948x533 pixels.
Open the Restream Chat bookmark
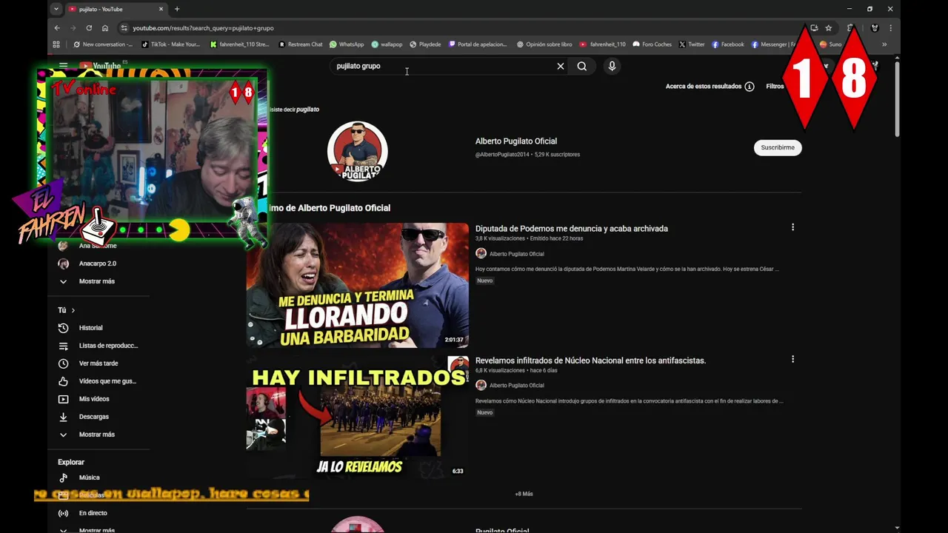301,44
